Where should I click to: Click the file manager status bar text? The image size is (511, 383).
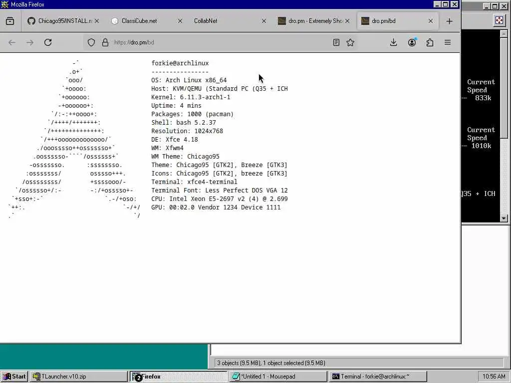(x=271, y=363)
